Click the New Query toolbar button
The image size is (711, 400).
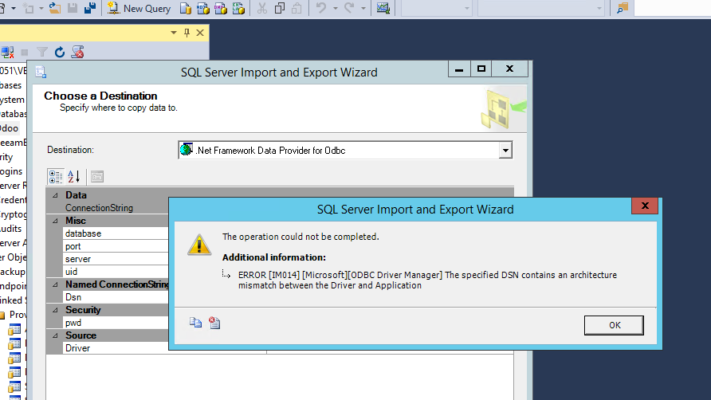[x=139, y=8]
